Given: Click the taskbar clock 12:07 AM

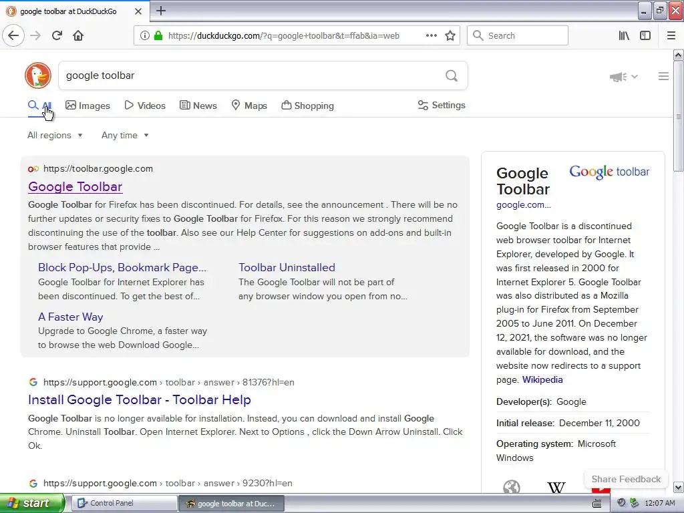Looking at the screenshot, I should pyautogui.click(x=659, y=504).
